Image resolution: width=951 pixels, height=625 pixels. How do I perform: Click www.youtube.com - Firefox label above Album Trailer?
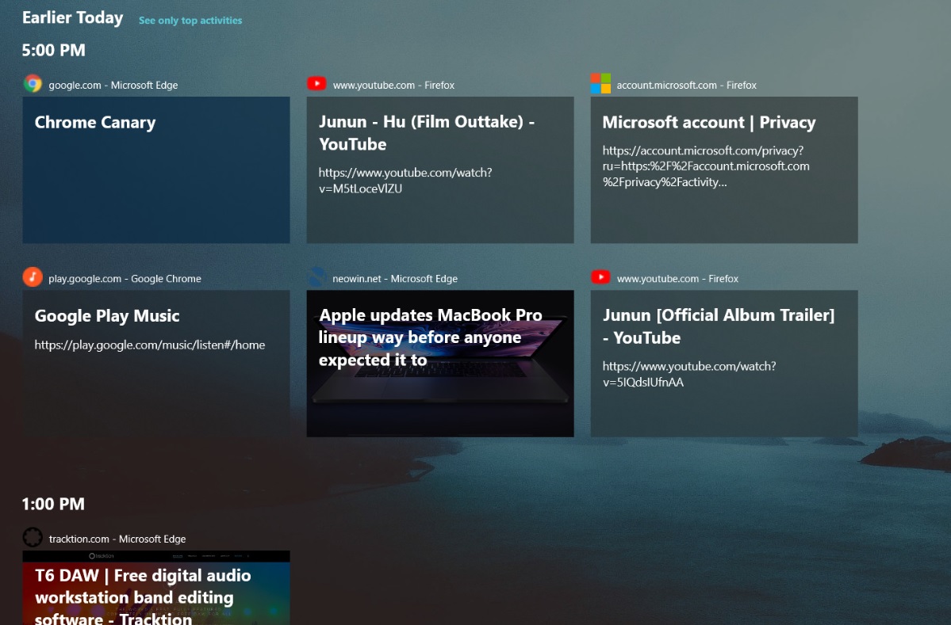coord(677,279)
